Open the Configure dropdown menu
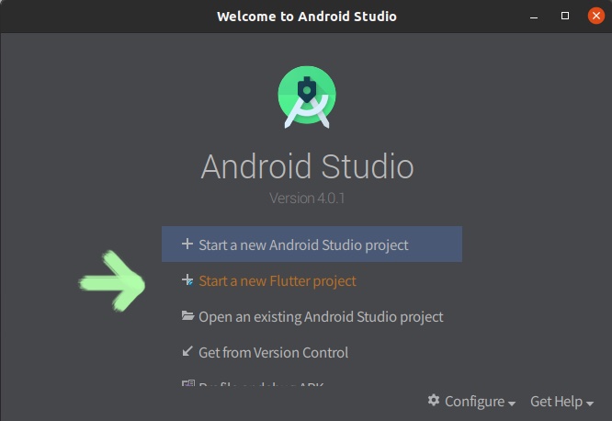The height and width of the screenshot is (421, 612). (471, 401)
